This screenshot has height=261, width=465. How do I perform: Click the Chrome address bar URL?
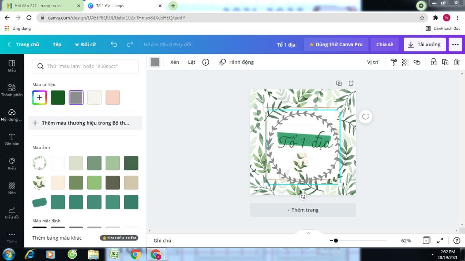click(x=116, y=18)
